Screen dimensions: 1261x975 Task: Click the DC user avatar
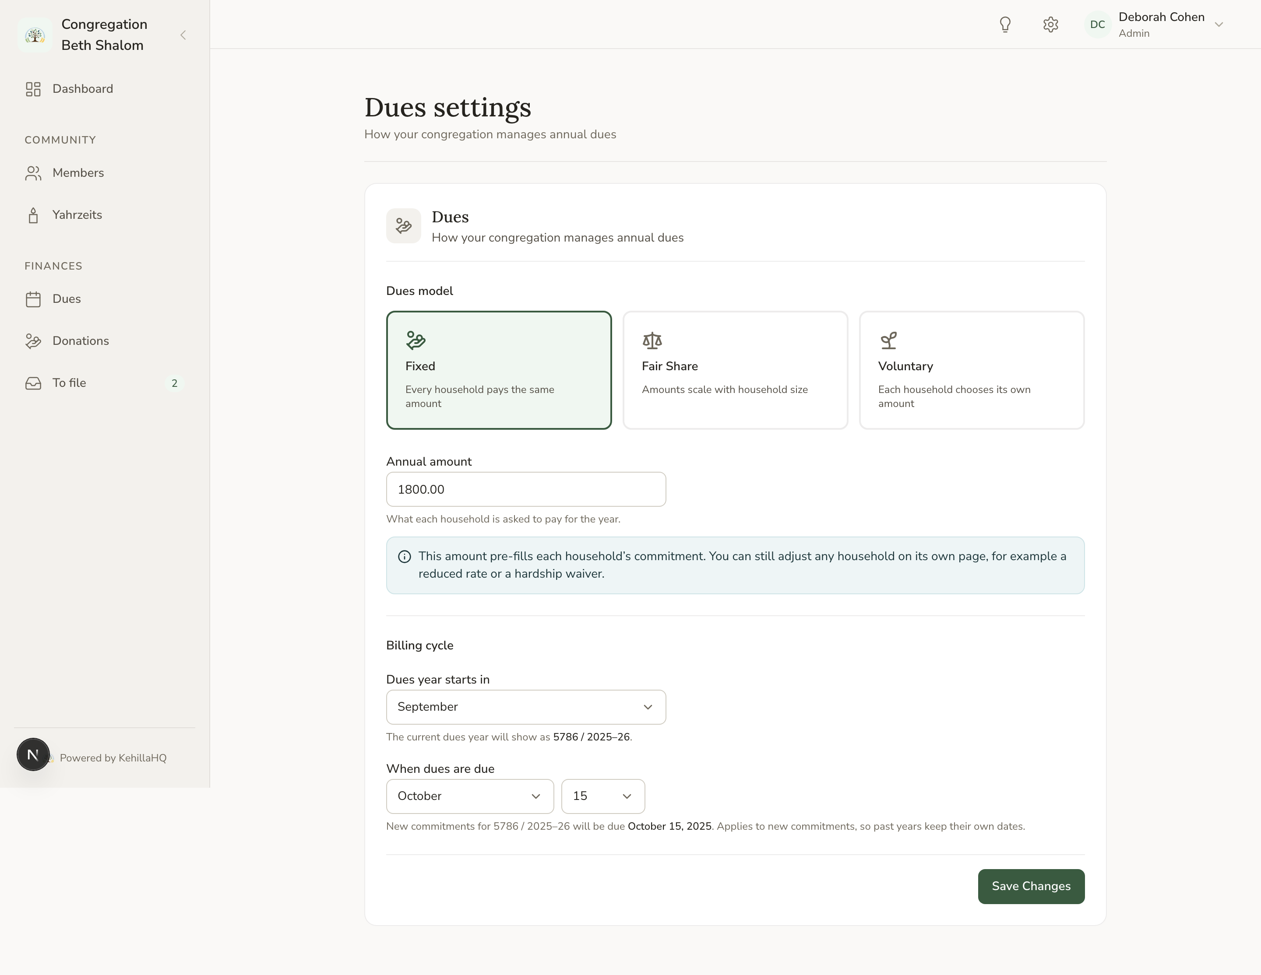(x=1098, y=24)
